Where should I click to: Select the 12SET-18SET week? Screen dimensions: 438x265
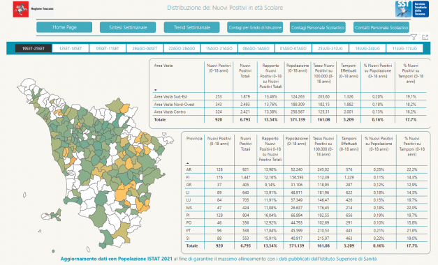[x=71, y=48]
